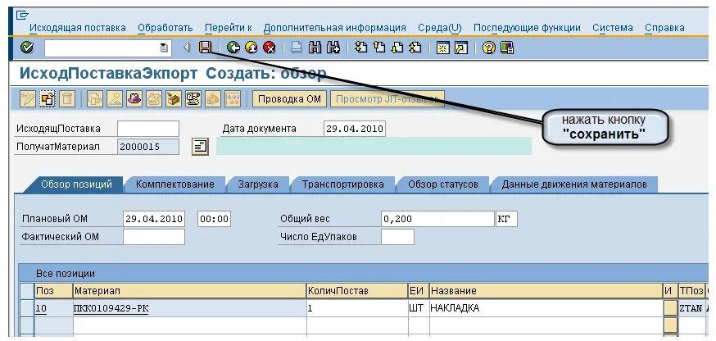
Task: Click the Фактический ОМ input field
Action: (154, 237)
